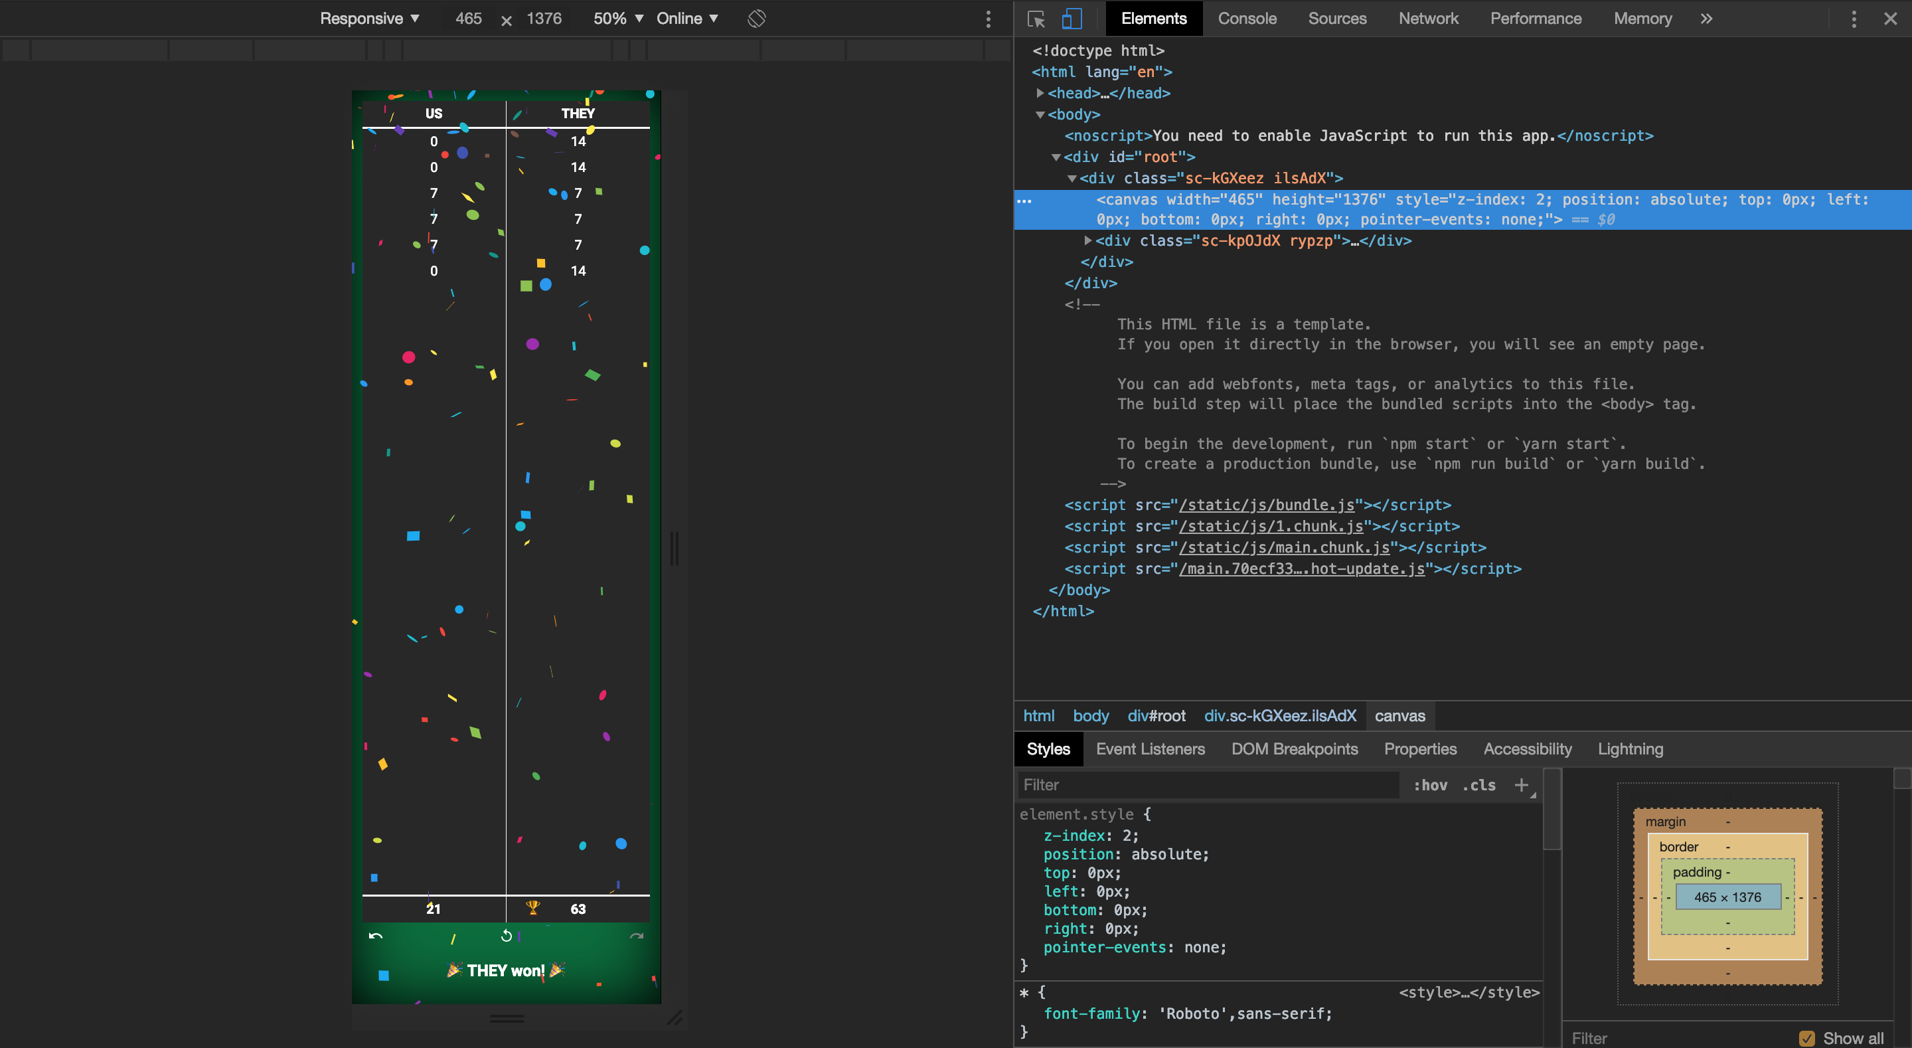Image resolution: width=1912 pixels, height=1048 pixels.
Task: Toggle the .cls class editor
Action: (x=1478, y=785)
